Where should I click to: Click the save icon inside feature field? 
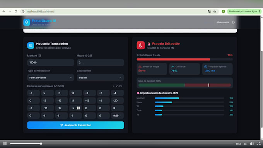(x=79, y=108)
